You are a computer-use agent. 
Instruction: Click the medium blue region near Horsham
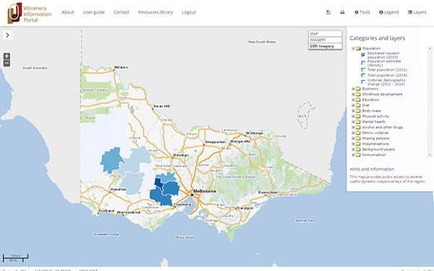(111, 160)
